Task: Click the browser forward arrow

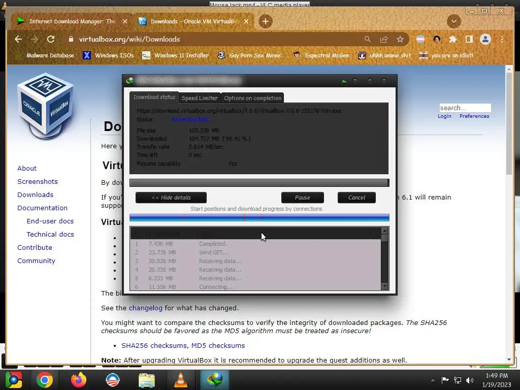Action: click(34, 39)
